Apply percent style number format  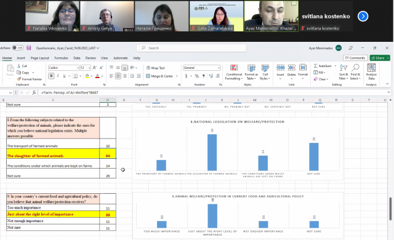pyautogui.click(x=197, y=76)
